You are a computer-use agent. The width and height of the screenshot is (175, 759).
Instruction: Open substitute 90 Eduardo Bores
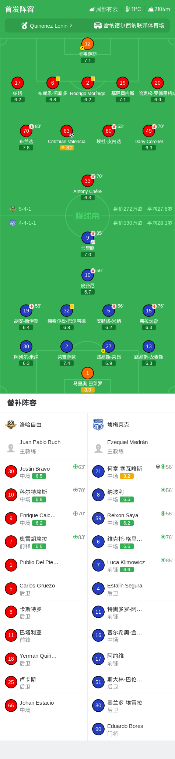coord(131,729)
